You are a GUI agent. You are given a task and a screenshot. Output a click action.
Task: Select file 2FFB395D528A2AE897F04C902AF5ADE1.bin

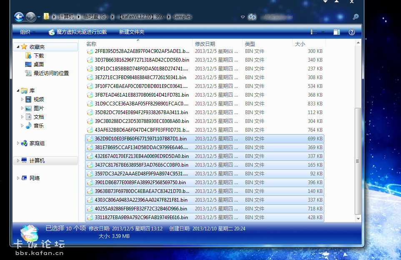142,51
